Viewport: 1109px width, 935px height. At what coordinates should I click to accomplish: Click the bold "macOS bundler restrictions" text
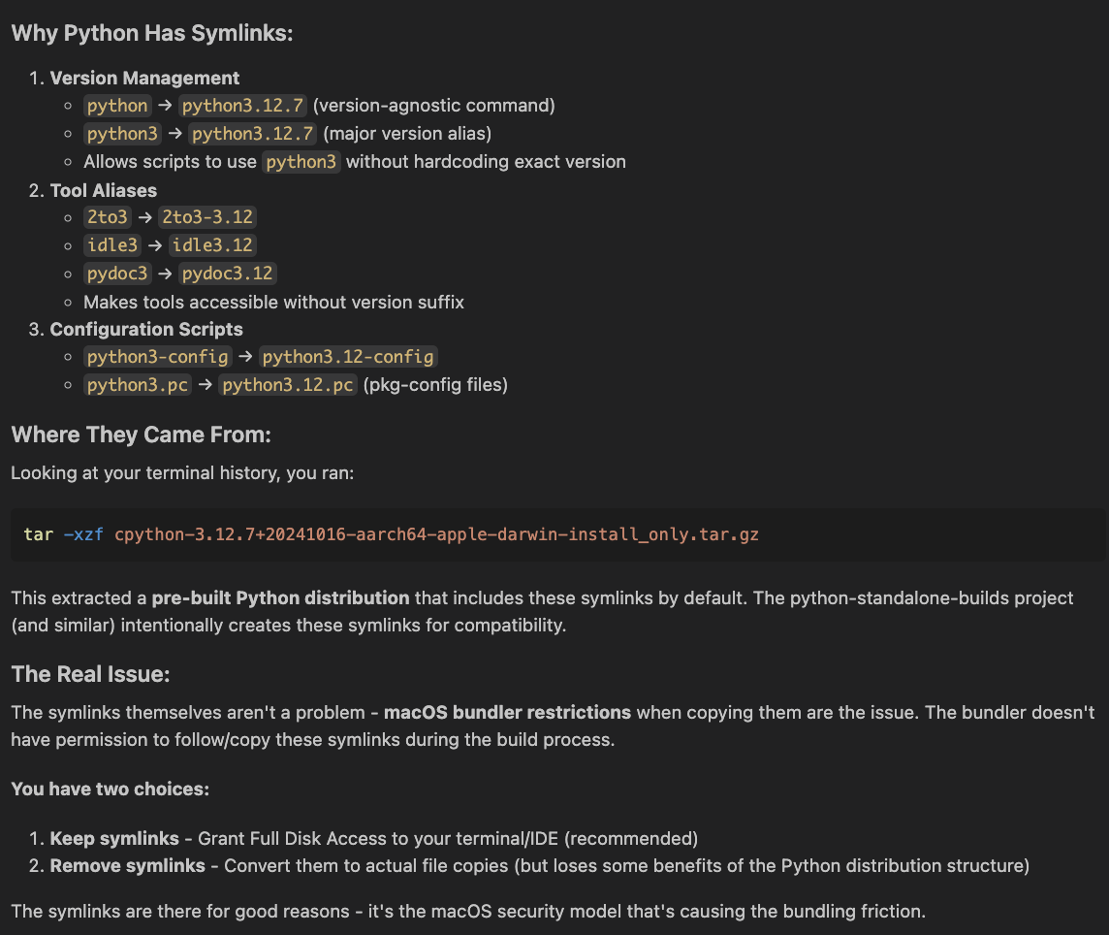(x=507, y=713)
